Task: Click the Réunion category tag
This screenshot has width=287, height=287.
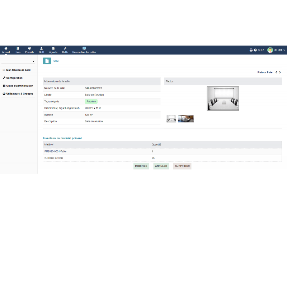Action: (91, 102)
